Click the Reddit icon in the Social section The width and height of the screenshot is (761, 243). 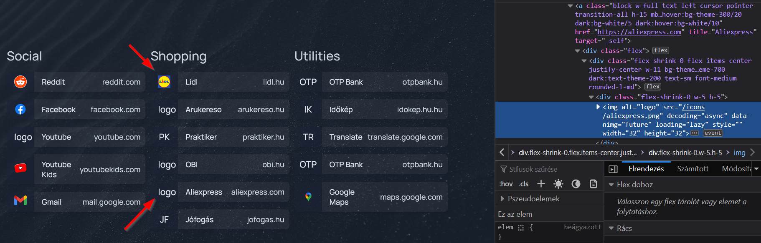point(20,82)
